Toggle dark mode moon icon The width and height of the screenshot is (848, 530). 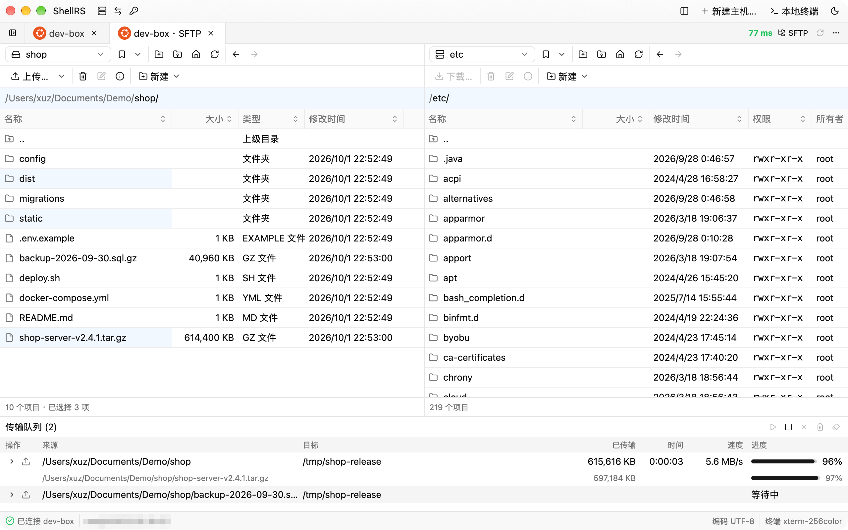click(x=835, y=11)
